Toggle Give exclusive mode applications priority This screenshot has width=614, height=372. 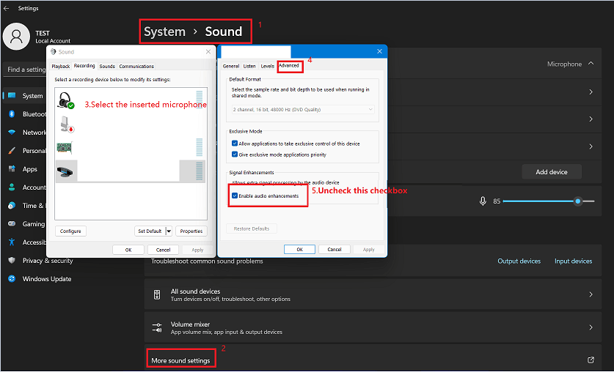235,155
